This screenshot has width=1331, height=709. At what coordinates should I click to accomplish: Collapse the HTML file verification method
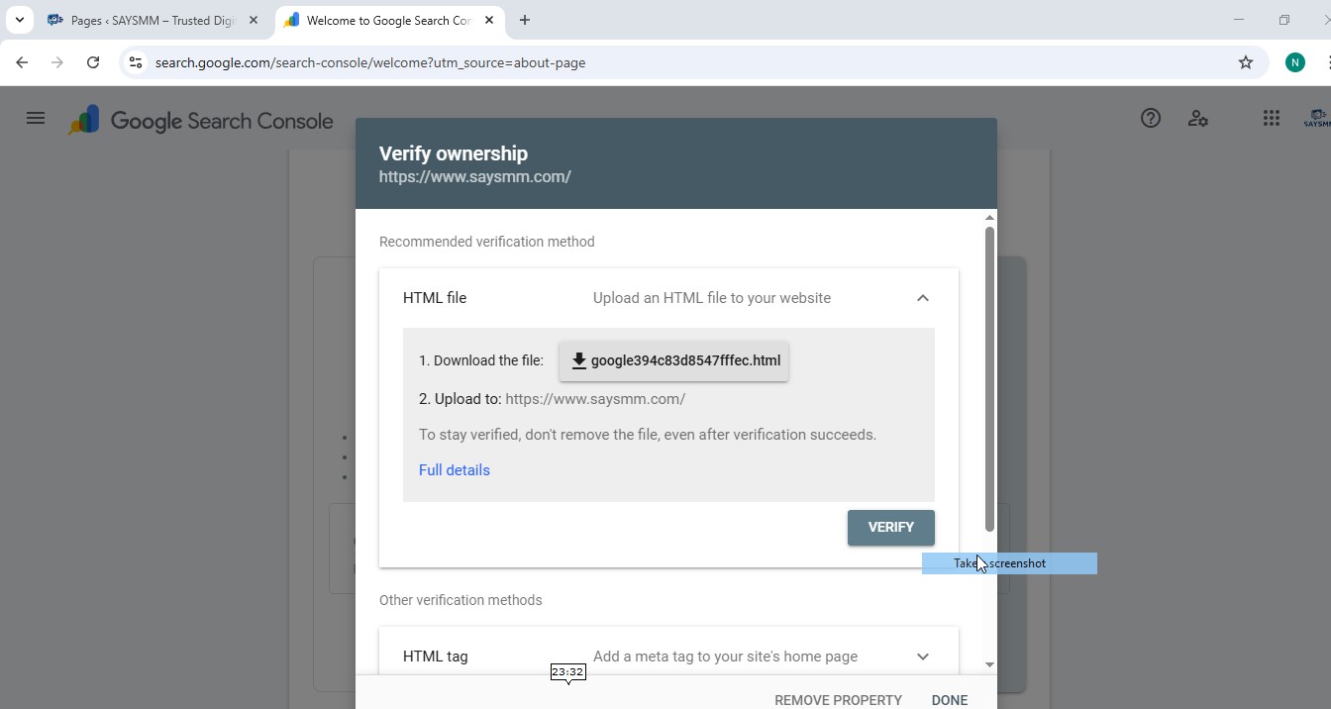point(922,298)
